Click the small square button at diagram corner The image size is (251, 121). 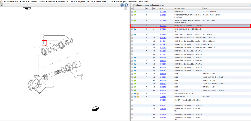click(126, 8)
